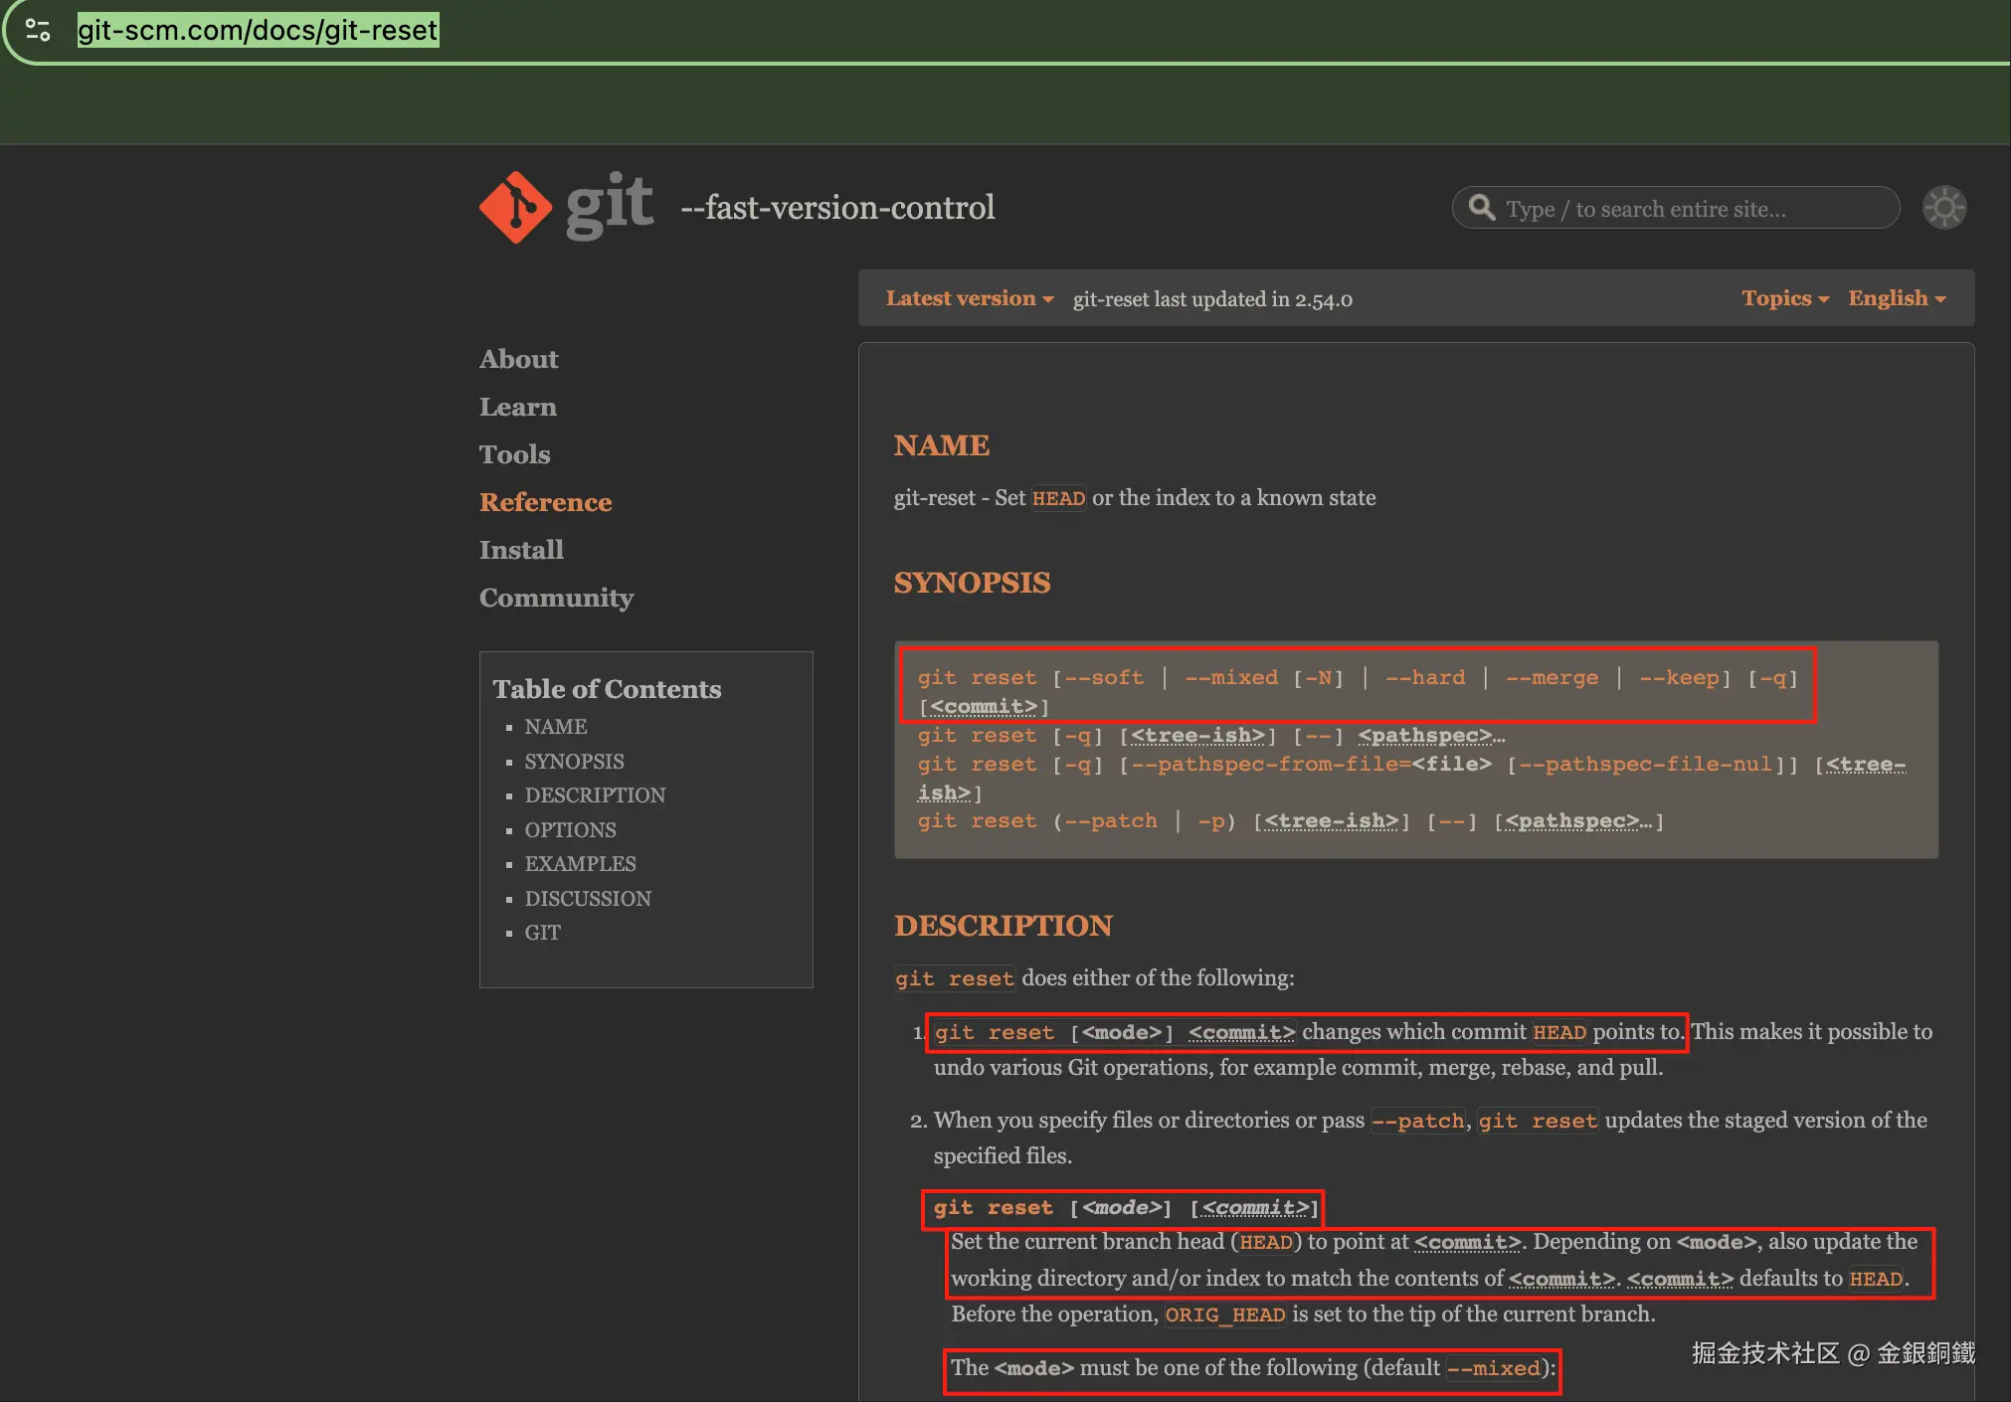Viewport: 2011px width, 1402px height.
Task: Click the NAME section heading
Action: (x=942, y=445)
